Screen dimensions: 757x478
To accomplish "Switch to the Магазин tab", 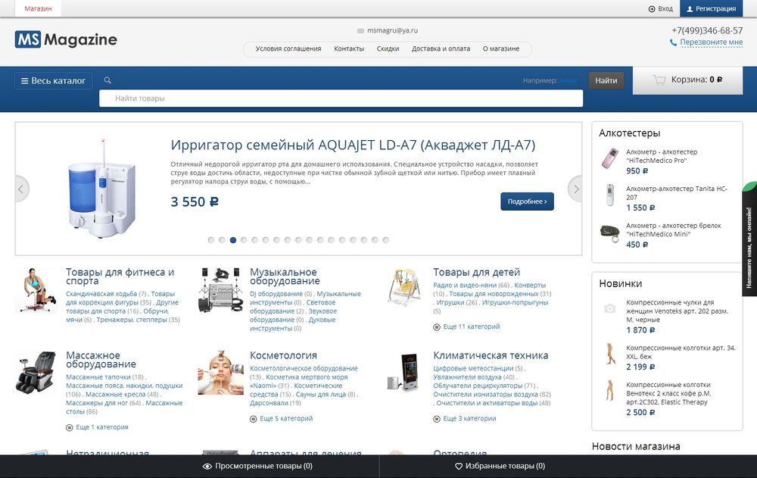I will pos(38,8).
